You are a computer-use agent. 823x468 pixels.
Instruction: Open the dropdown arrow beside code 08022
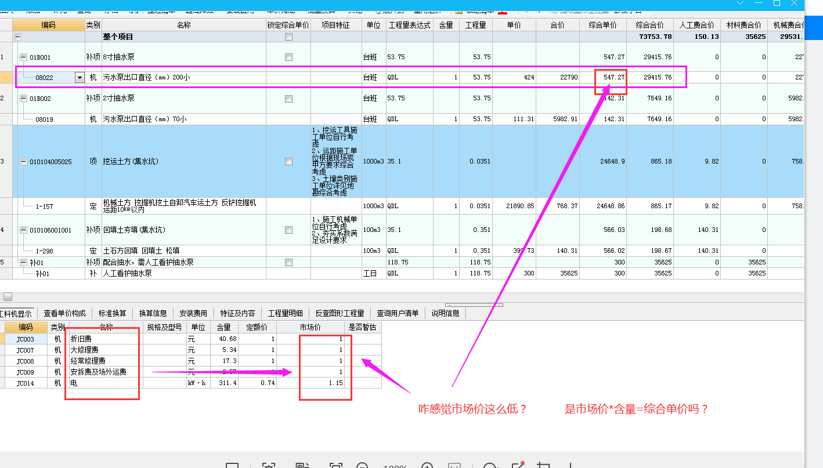click(x=80, y=77)
